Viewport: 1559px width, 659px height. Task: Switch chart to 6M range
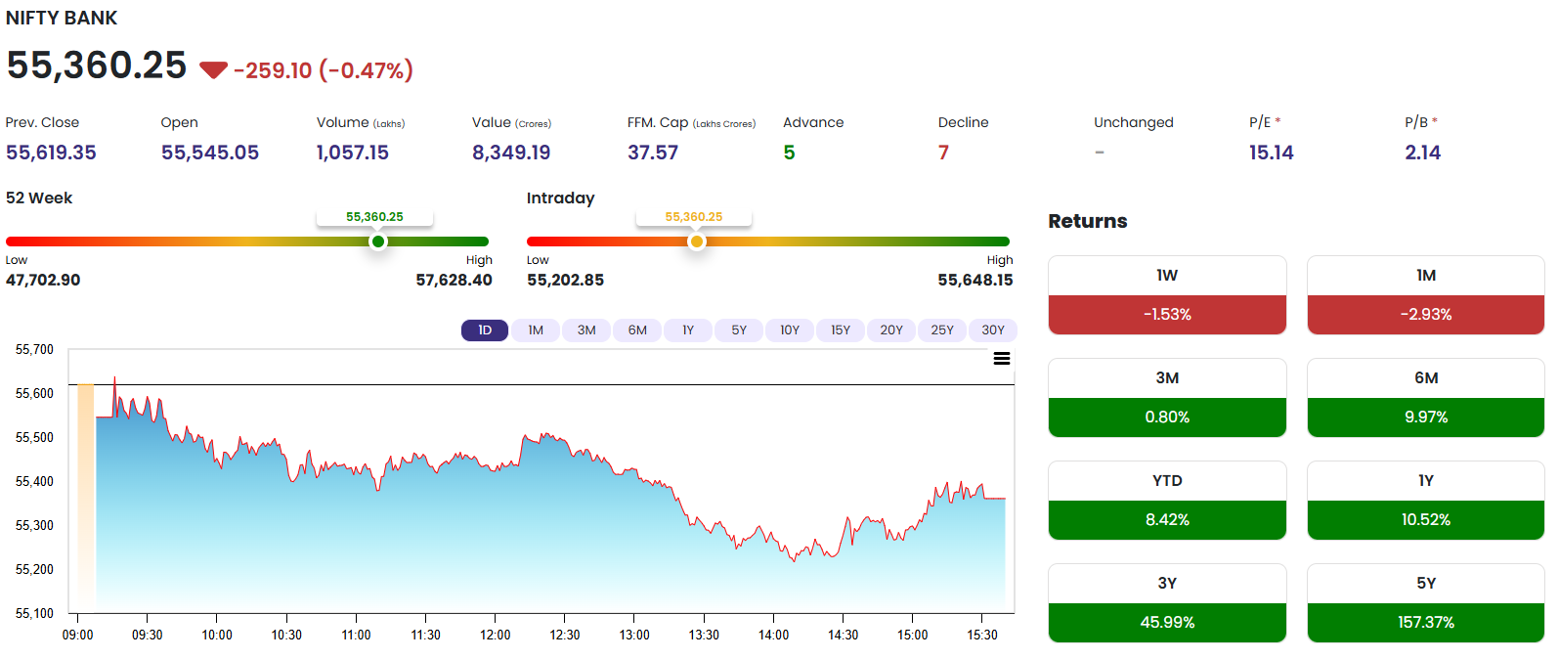[637, 330]
